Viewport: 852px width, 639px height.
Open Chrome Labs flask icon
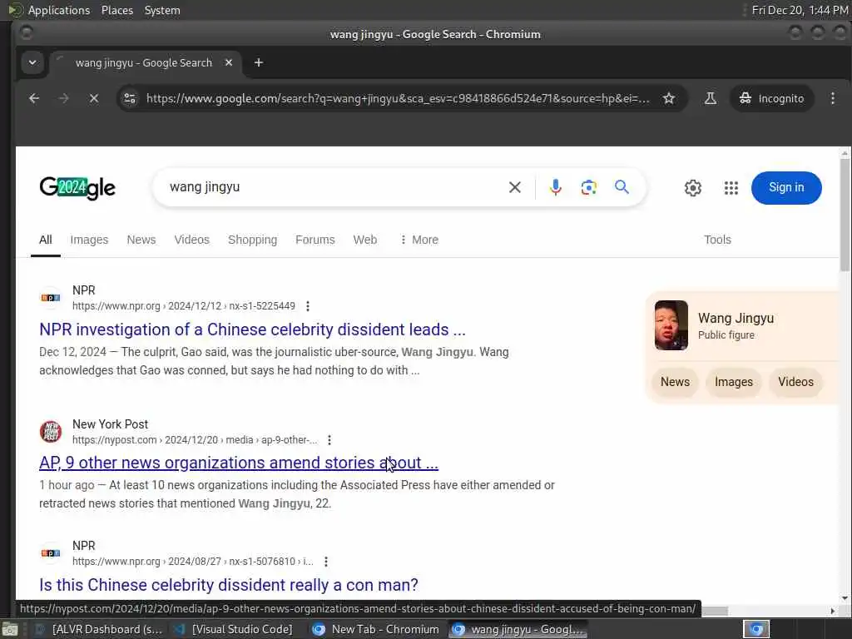[711, 98]
